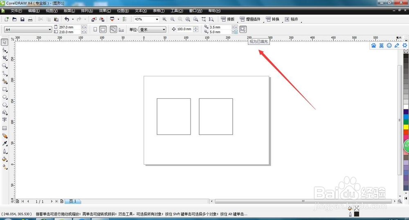
Task: Open a file with folder icon
Action: click(x=14, y=19)
